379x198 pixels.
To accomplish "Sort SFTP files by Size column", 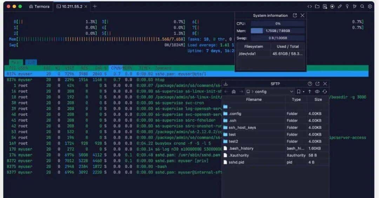I will (x=318, y=100).
